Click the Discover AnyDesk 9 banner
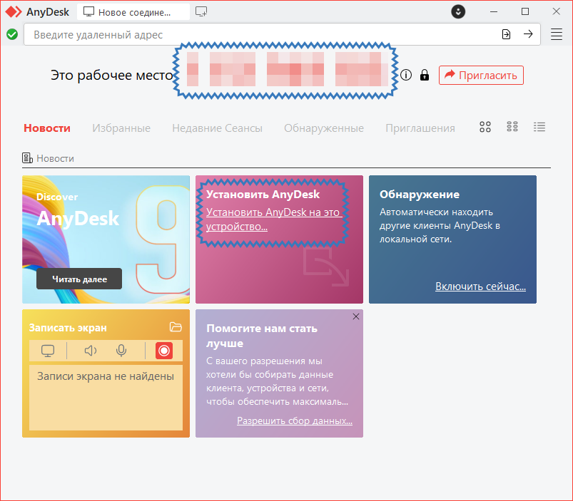The height and width of the screenshot is (501, 573). pyautogui.click(x=106, y=239)
